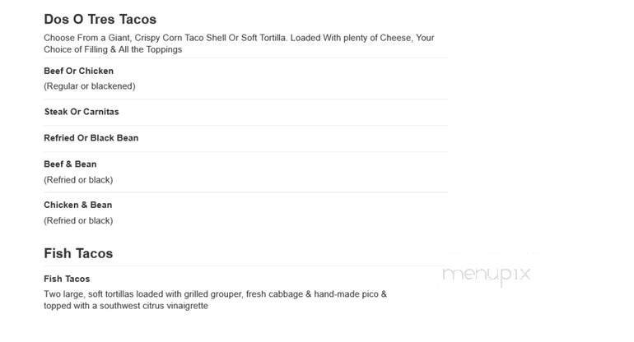Select the Steak Or Carnitas item
This screenshot has height=342, width=634.
pos(82,112)
